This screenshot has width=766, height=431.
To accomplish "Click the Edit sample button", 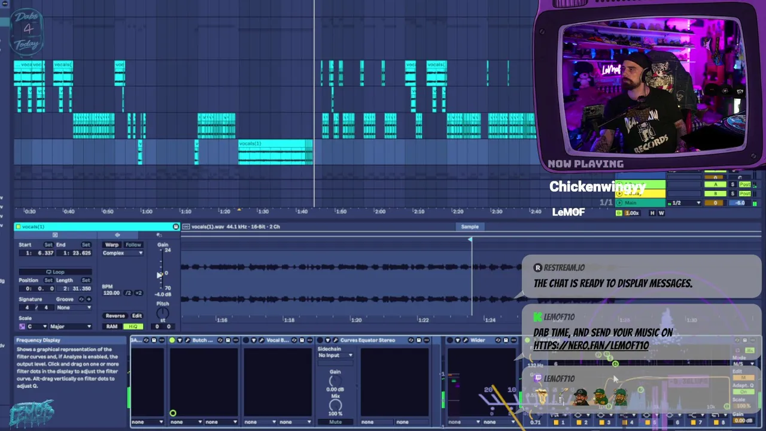I will (x=137, y=316).
